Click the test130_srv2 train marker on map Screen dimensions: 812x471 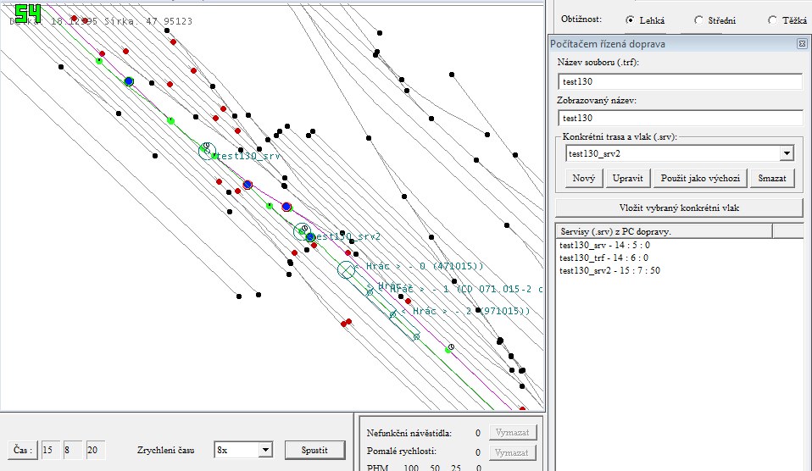pos(302,231)
